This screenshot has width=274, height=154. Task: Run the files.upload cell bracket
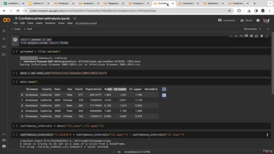(15, 51)
